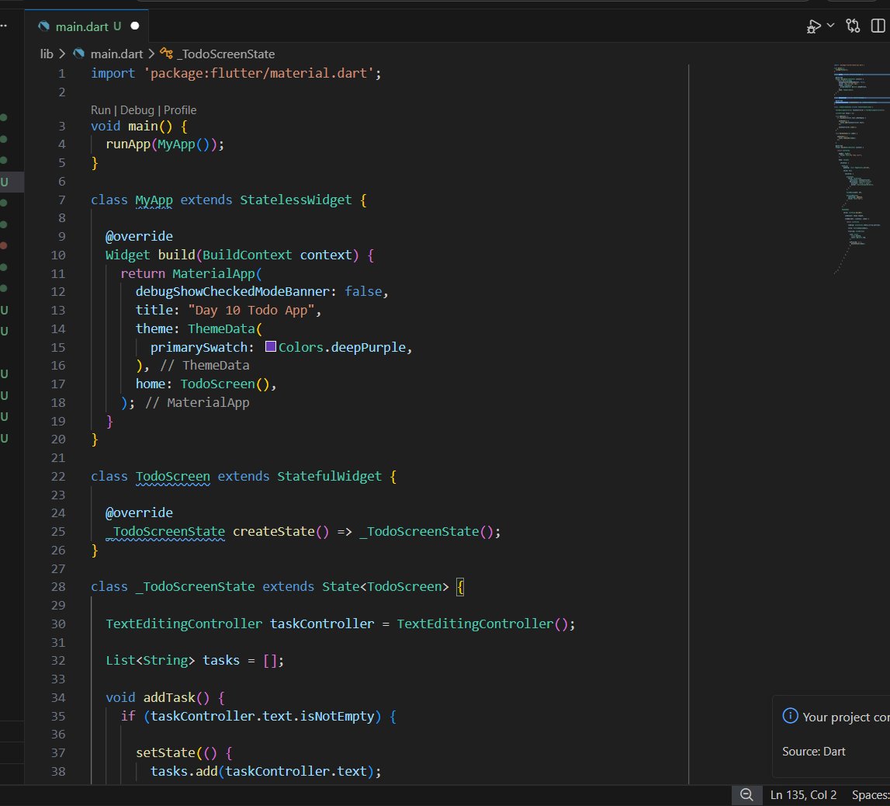Click line number 7 in the gutter
This screenshot has height=806, width=890.
click(x=62, y=200)
